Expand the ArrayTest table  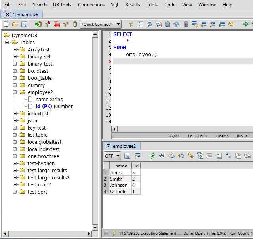[x=15, y=49]
